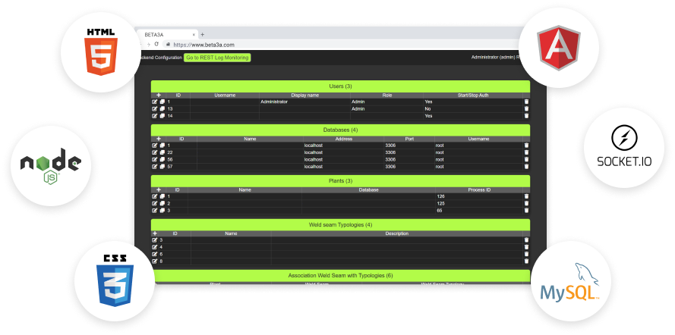Duplicate the plant with ID 2

click(162, 203)
